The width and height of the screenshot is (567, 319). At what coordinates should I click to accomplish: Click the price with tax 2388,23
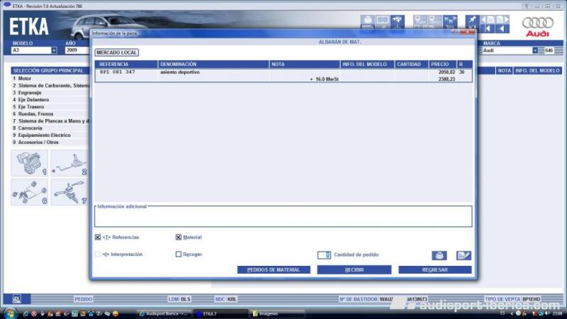tap(447, 79)
